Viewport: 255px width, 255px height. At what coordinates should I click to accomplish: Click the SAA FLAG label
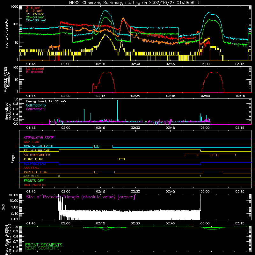tap(31, 168)
